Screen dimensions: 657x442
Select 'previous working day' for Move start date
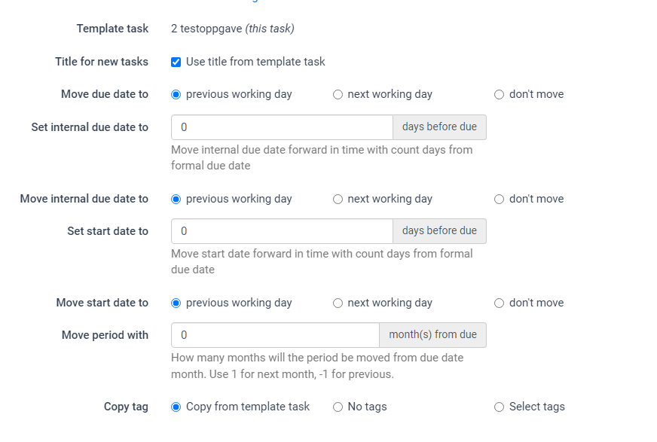pos(176,303)
